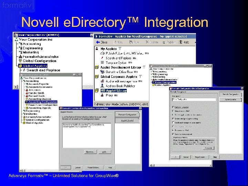Click the Add or edit message note icon

coord(102,81)
